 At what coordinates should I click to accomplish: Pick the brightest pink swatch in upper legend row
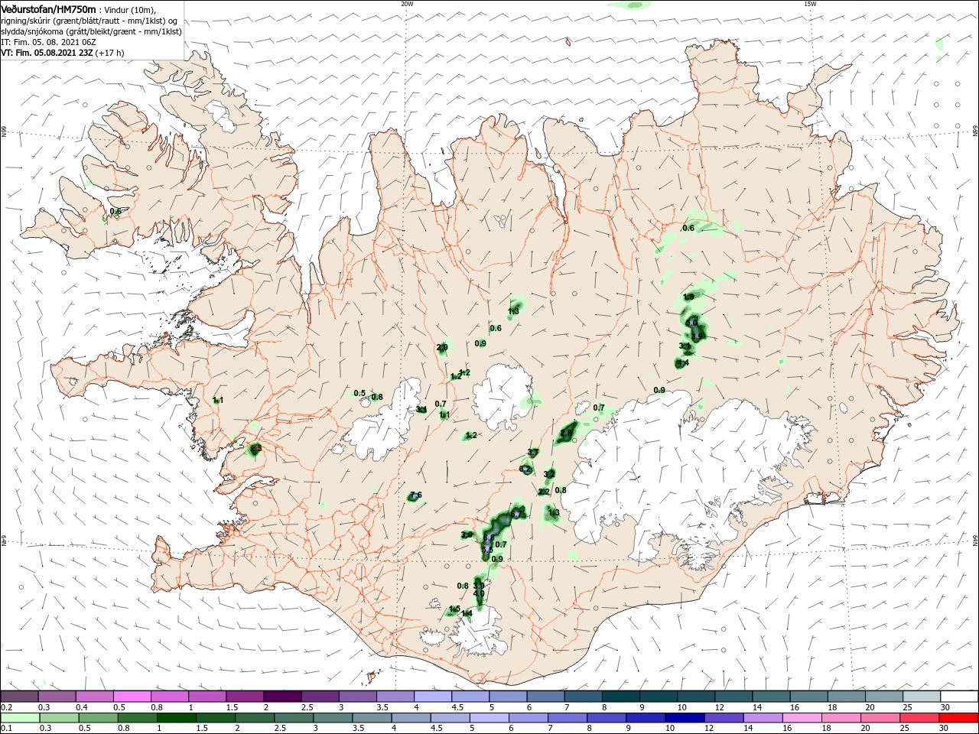[132, 696]
